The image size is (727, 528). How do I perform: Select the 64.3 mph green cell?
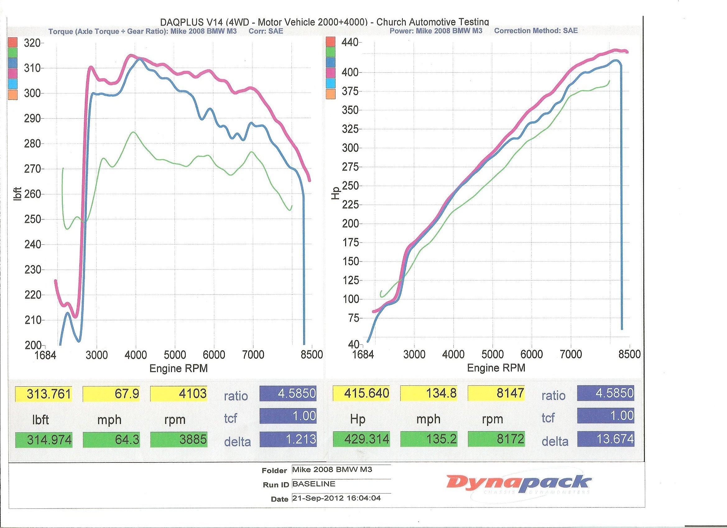point(111,439)
